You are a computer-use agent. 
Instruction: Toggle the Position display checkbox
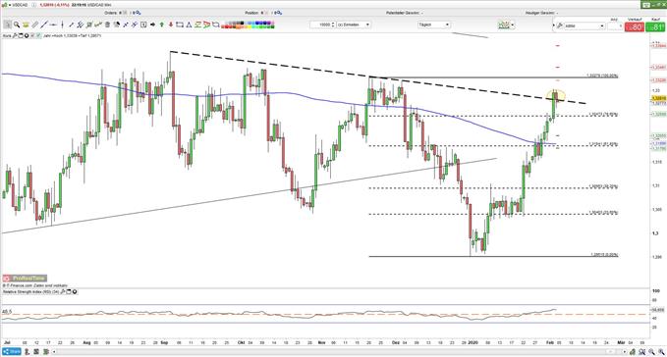tap(267, 13)
